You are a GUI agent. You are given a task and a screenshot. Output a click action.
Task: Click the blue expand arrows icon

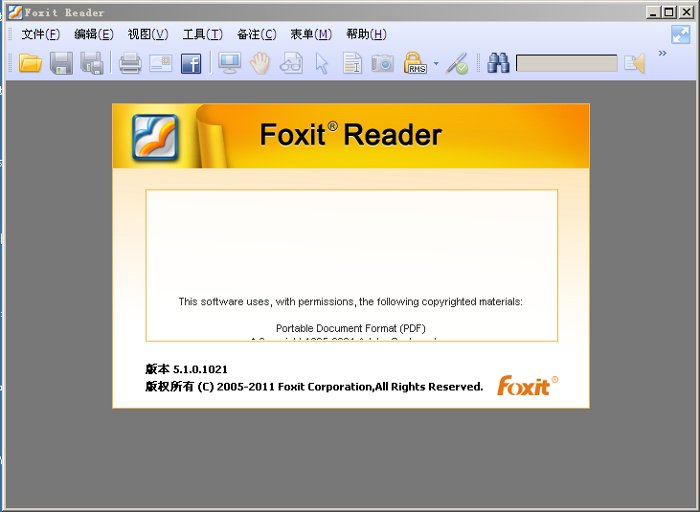(681, 34)
